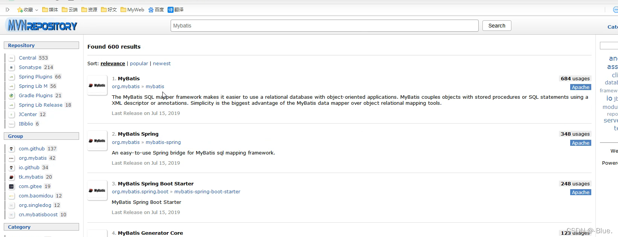
Task: Click the Apache license tag for MyBatis
Action: pos(580,87)
